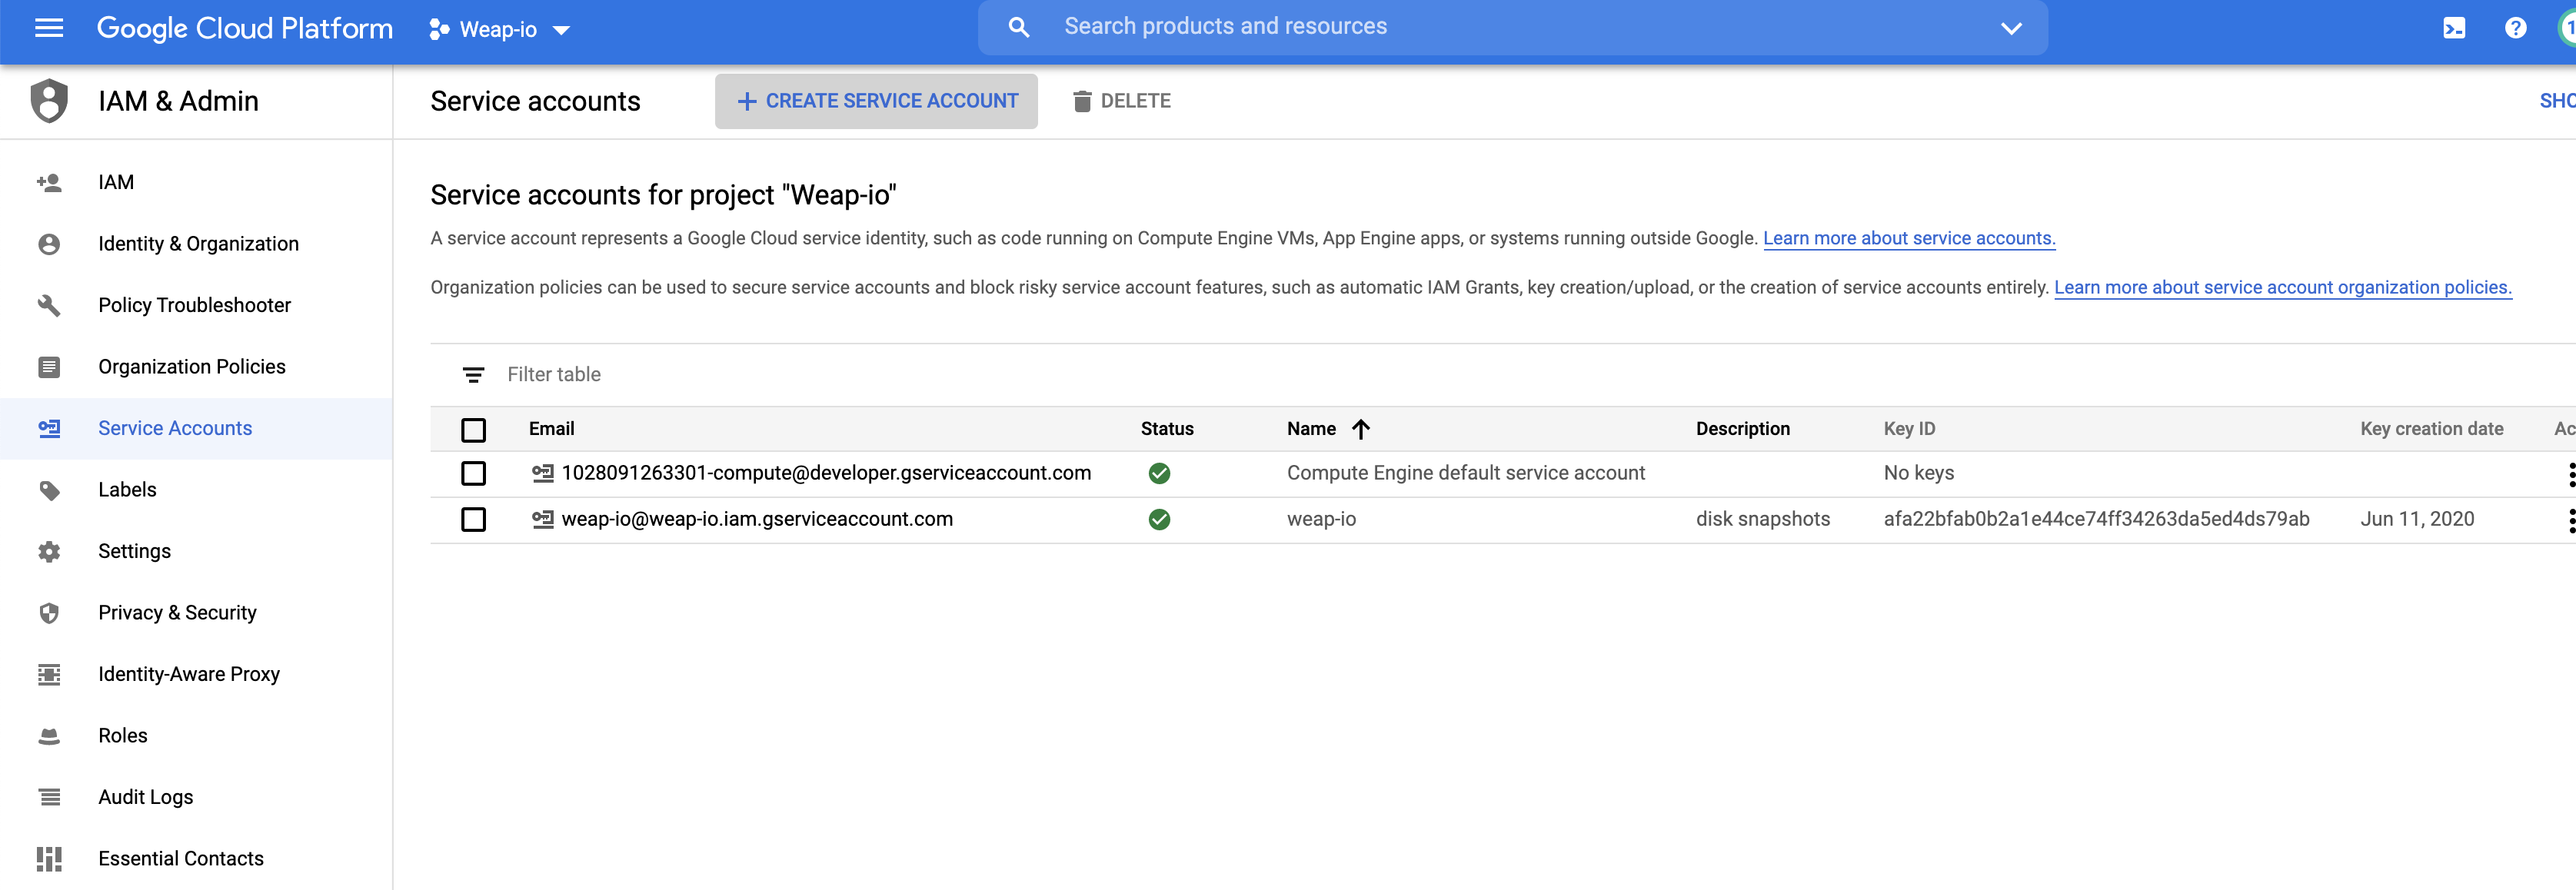The image size is (2576, 890).
Task: Open Identity-Aware Proxy sidebar item
Action: (x=196, y=674)
